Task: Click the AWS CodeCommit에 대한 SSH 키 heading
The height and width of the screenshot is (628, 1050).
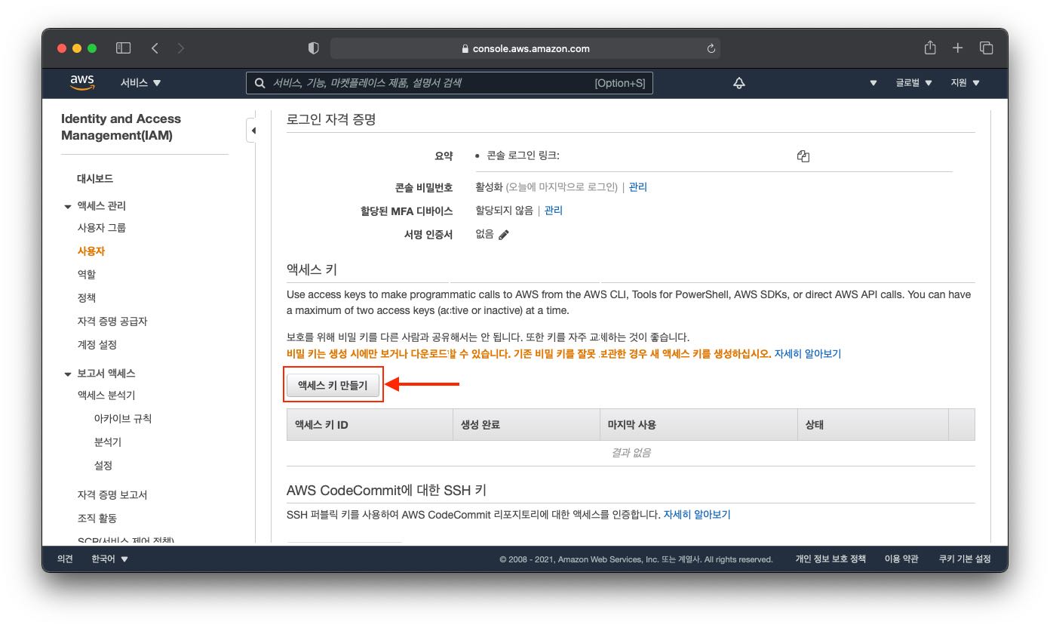Action: pyautogui.click(x=386, y=490)
